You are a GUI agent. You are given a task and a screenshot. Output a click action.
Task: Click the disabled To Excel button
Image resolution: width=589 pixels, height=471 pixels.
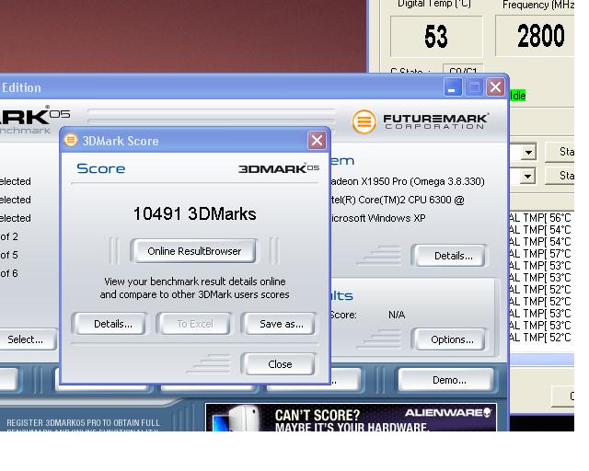point(194,324)
